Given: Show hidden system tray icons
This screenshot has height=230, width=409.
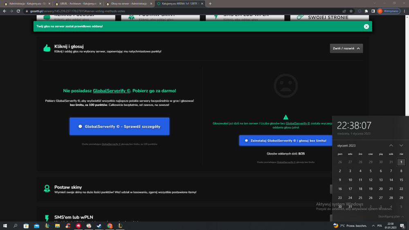Looking at the screenshot, I should click(x=373, y=226).
